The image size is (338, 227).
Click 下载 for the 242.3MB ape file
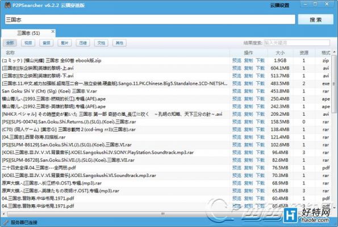pyautogui.click(x=260, y=106)
